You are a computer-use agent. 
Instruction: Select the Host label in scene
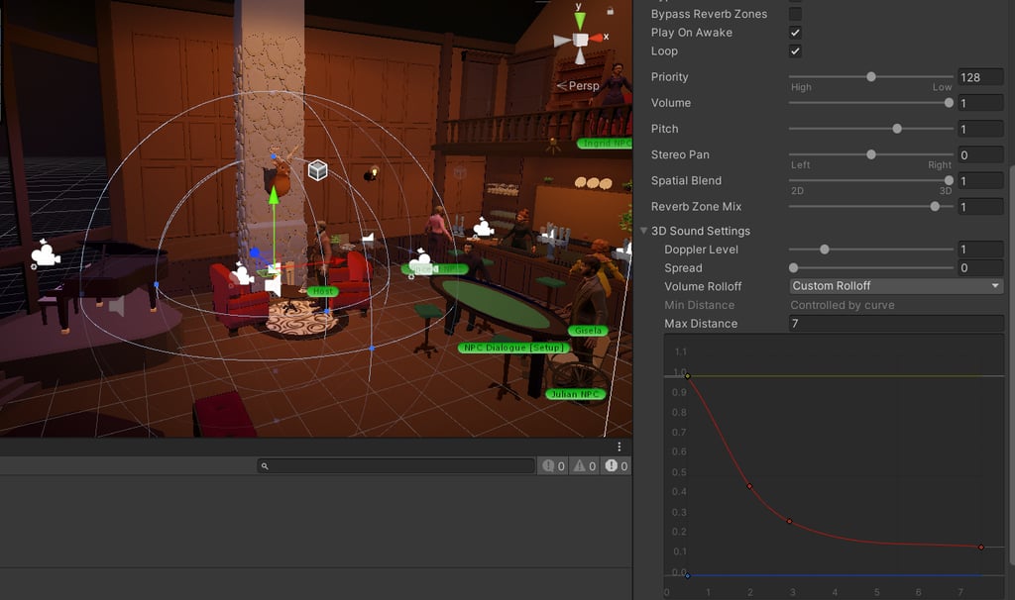pos(322,292)
